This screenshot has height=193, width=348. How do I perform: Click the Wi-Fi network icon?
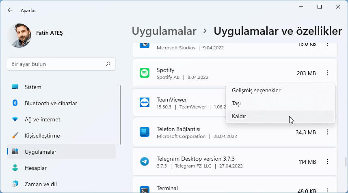pos(15,119)
